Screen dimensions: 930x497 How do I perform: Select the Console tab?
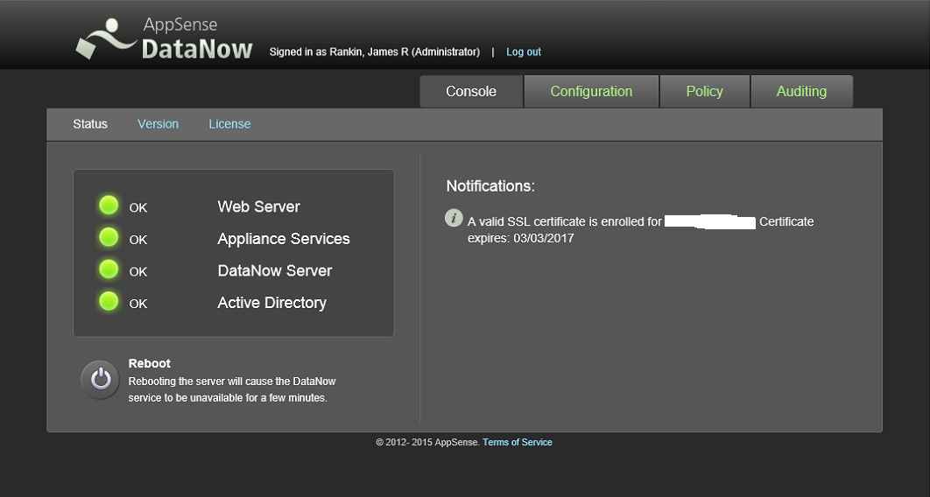471,91
